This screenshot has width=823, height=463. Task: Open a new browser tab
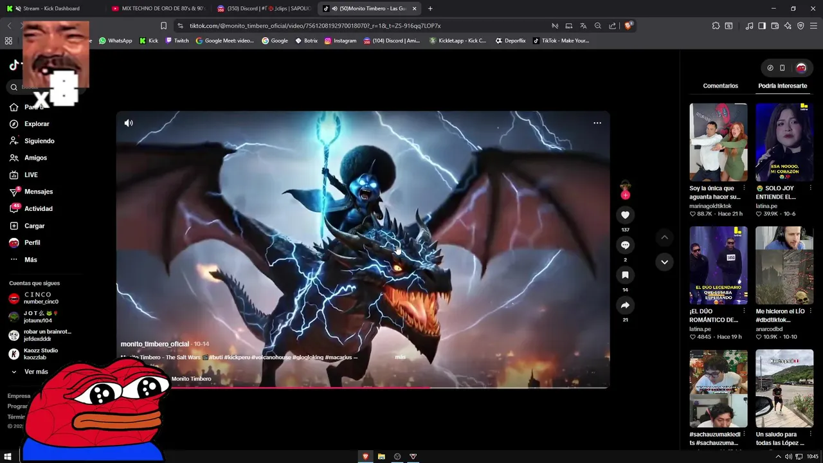pos(430,8)
